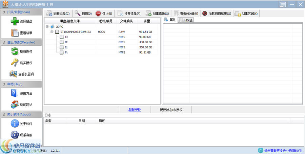Click the 91.51 GB capacity value
305x154 pixels.
(x=145, y=52)
